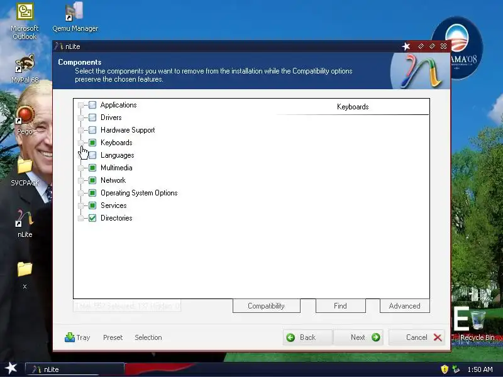Toggle the Hardware Support checkbox
This screenshot has width=503, height=377.
point(92,130)
